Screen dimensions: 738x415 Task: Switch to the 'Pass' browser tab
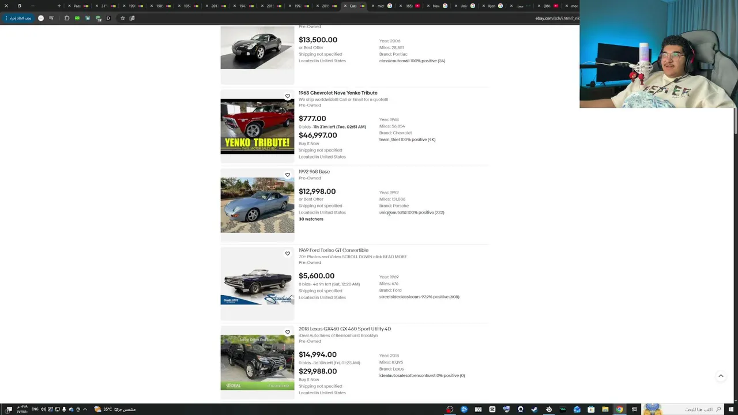(77, 6)
